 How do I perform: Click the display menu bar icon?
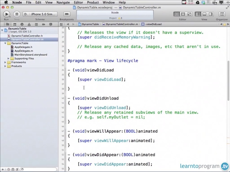(221, 3)
